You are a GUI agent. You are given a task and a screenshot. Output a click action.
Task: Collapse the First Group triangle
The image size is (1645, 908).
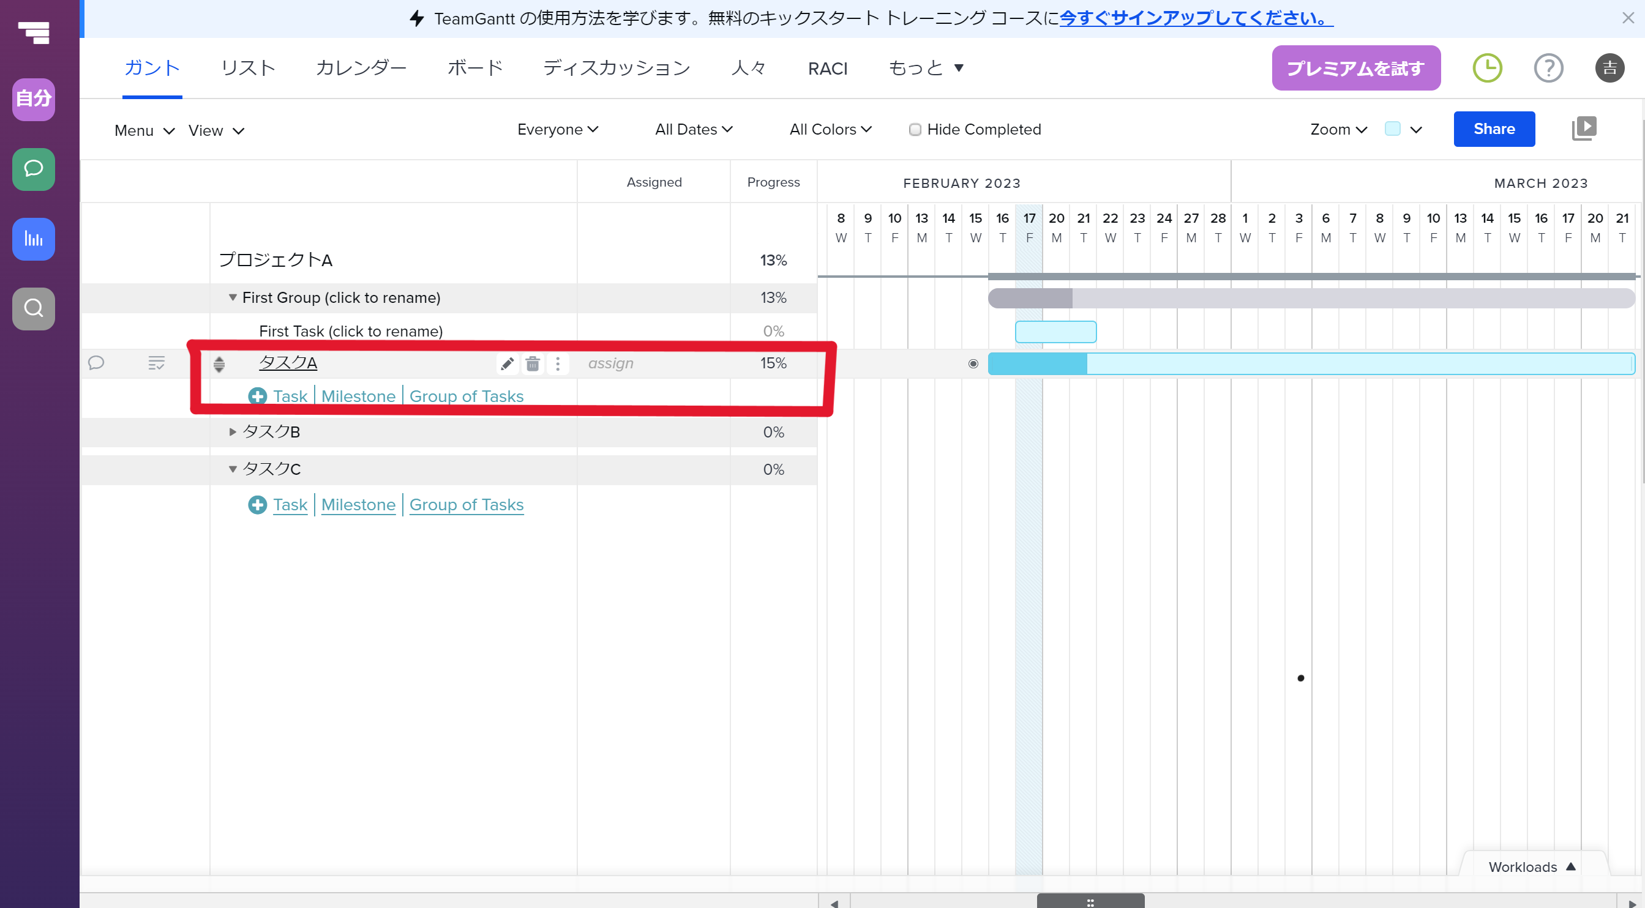click(x=233, y=297)
